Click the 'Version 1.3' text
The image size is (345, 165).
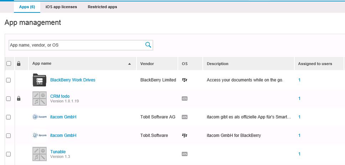[x=60, y=157]
